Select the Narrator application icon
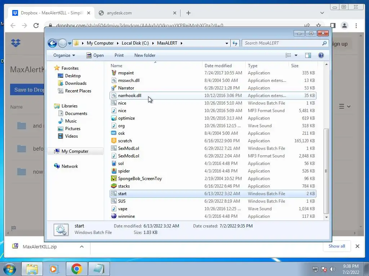This screenshot has width=369, height=276. pyautogui.click(x=114, y=88)
